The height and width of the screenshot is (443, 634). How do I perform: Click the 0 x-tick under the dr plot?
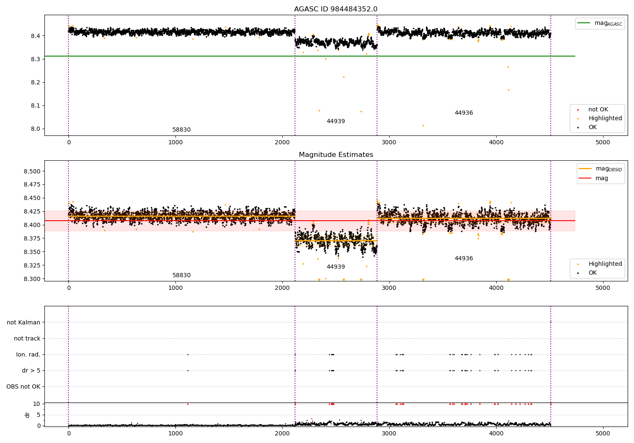[68, 434]
